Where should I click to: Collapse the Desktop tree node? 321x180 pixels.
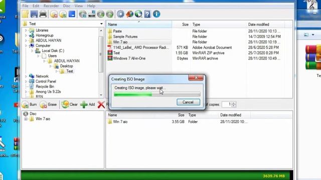51,66
